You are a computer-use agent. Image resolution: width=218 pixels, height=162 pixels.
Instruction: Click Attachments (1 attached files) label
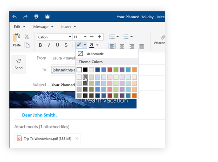click(x=42, y=127)
